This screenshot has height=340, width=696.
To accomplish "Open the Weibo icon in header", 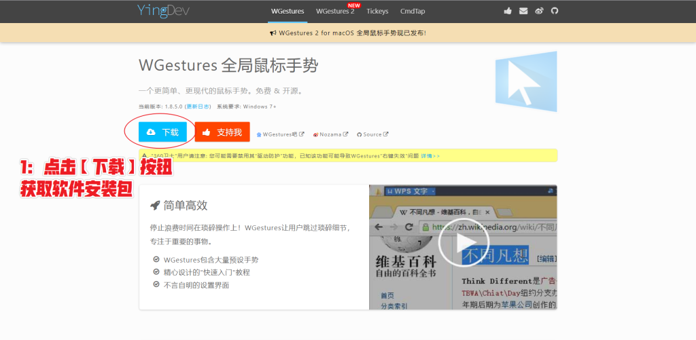I will point(539,11).
